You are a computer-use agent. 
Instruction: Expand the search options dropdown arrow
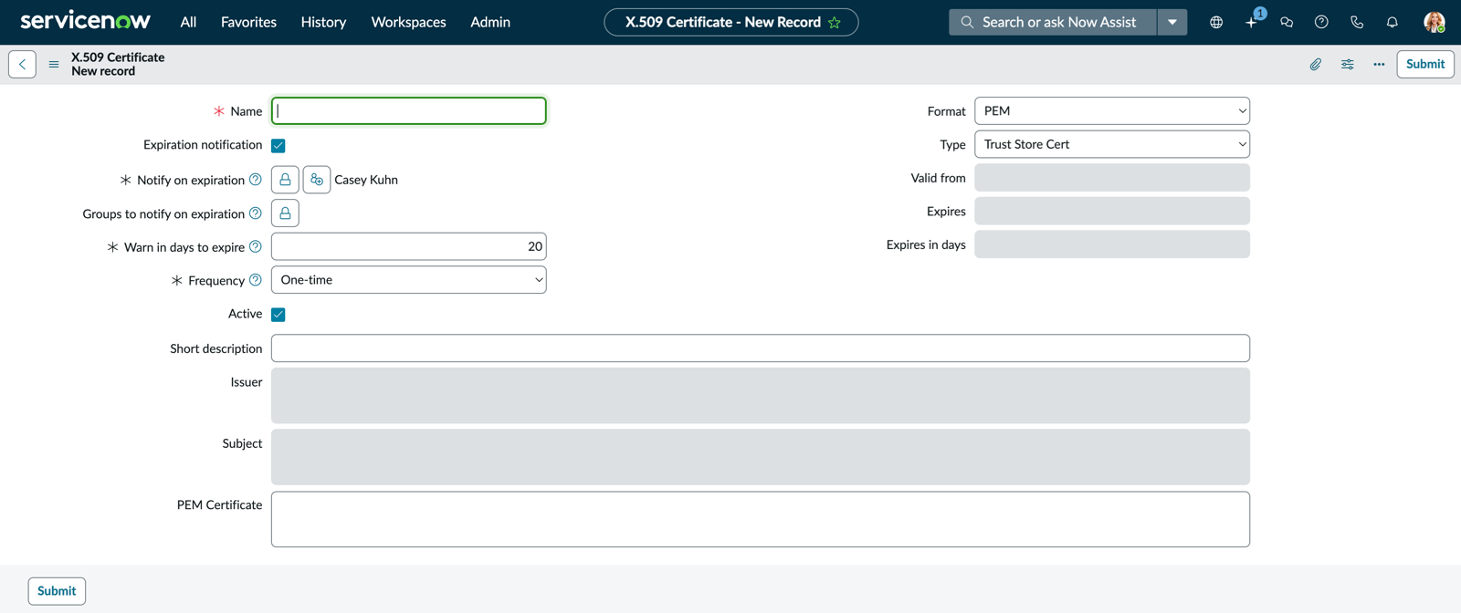1172,22
